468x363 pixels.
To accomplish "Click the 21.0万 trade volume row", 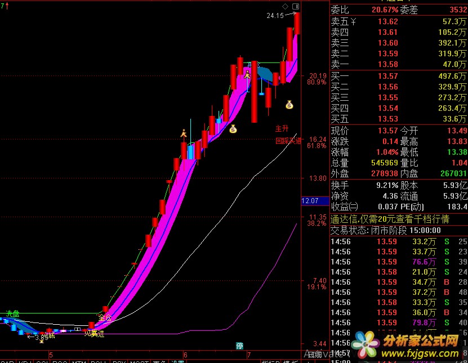I will click(399, 272).
